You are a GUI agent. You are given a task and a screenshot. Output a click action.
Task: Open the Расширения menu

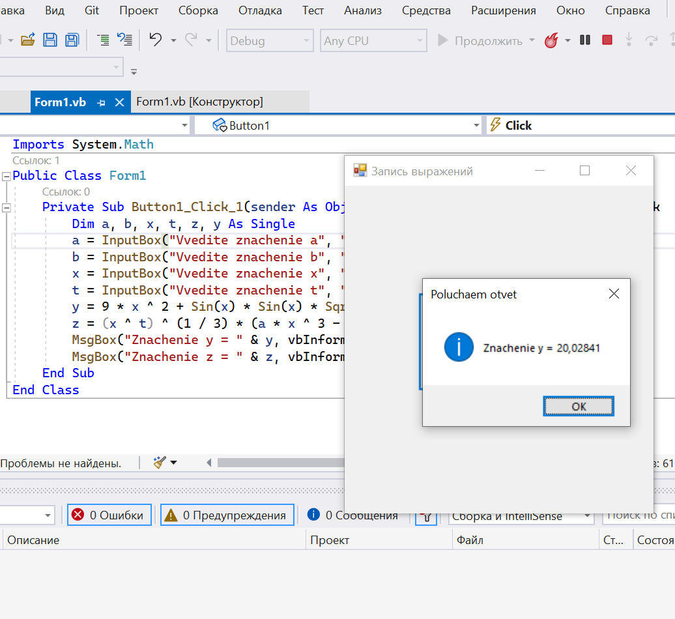[x=503, y=10]
